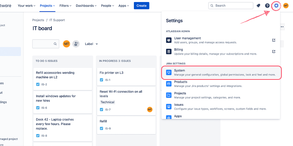Screen dimensions: 293x146
Task: Select Issues under Jira Settings
Action: pos(221,107)
